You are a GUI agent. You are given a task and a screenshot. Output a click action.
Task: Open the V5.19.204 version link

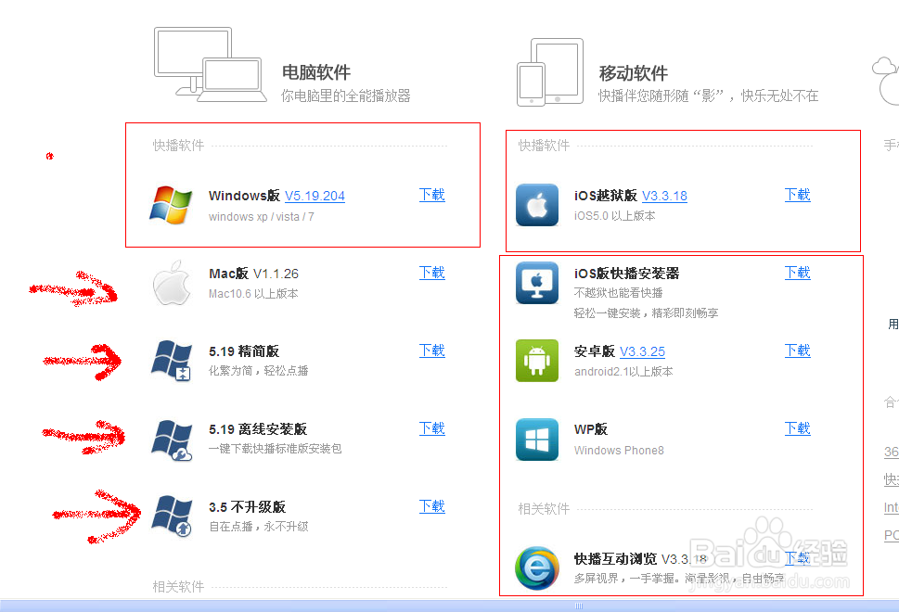click(x=315, y=196)
